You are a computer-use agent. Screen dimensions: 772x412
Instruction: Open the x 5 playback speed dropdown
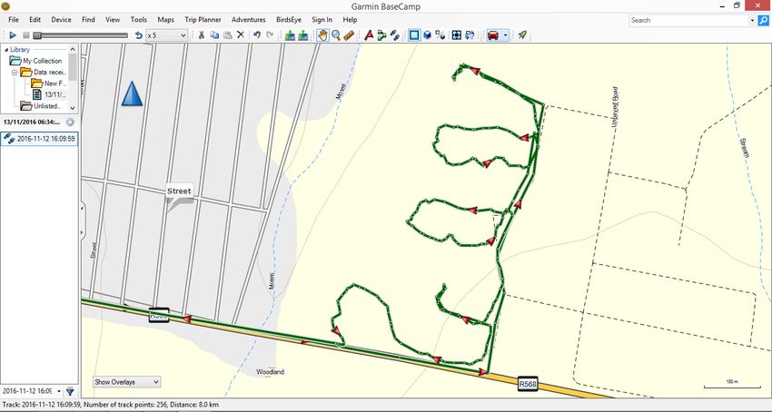point(167,35)
